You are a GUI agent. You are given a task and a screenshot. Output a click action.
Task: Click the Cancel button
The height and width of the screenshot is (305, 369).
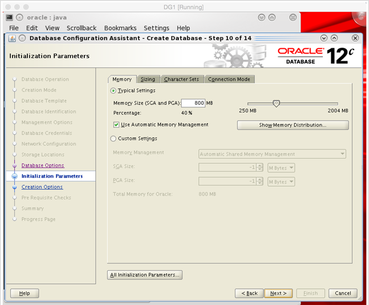[x=343, y=293]
